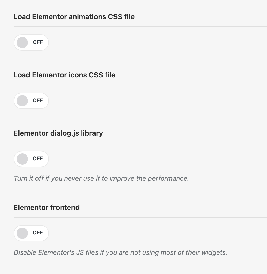Click the "Disable Elementor's JS files" description text
Image resolution: width=267 pixels, height=274 pixels.
pyautogui.click(x=120, y=252)
